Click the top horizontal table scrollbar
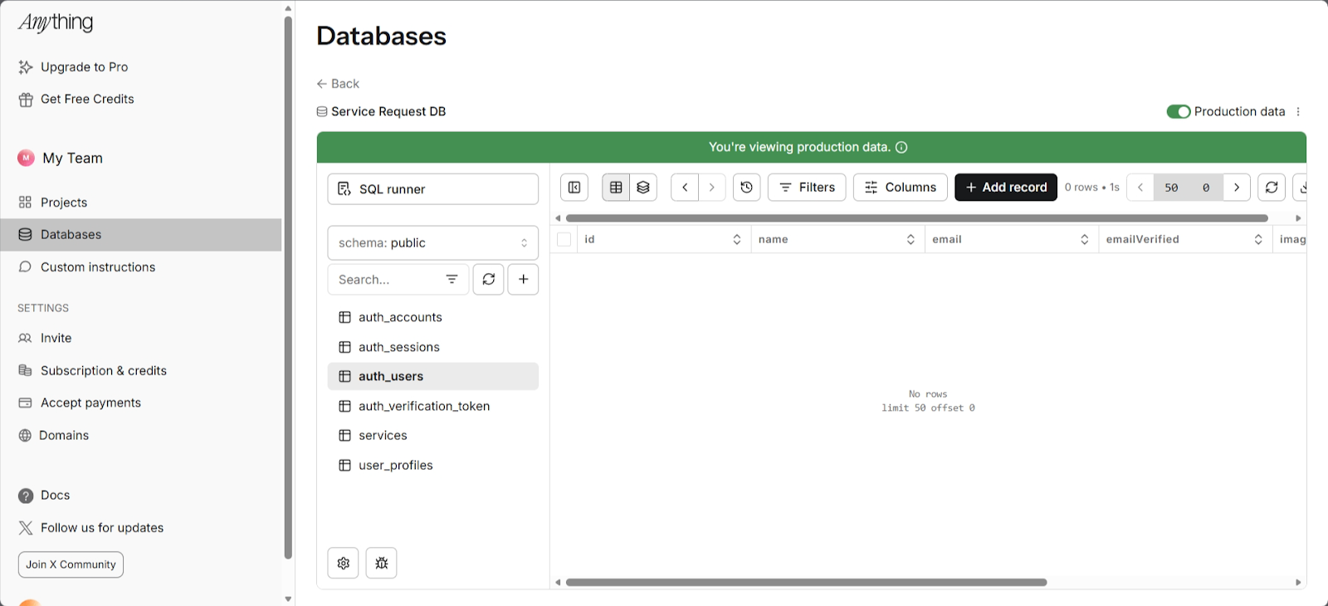This screenshot has width=1328, height=606. click(x=916, y=218)
